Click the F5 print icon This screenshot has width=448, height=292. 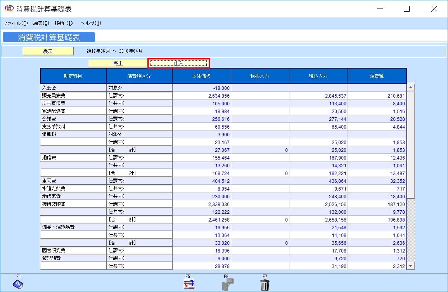point(189,284)
